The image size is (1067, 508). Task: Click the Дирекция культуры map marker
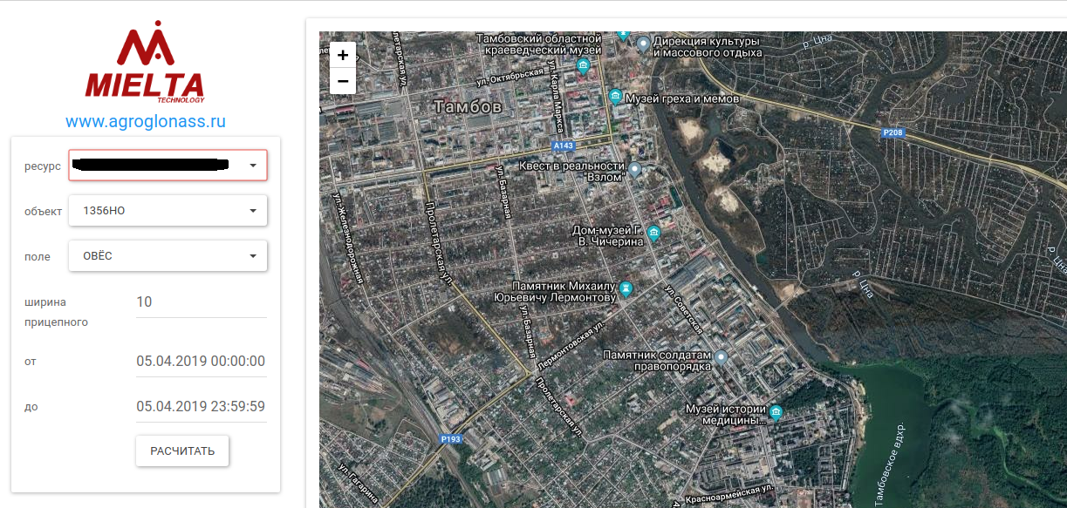(x=644, y=43)
